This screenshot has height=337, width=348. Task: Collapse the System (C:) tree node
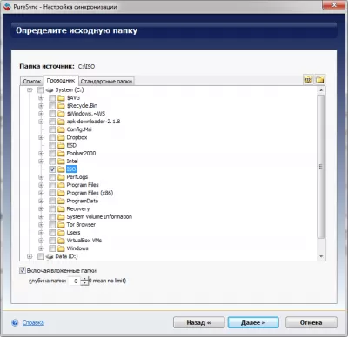pyautogui.click(x=30, y=90)
